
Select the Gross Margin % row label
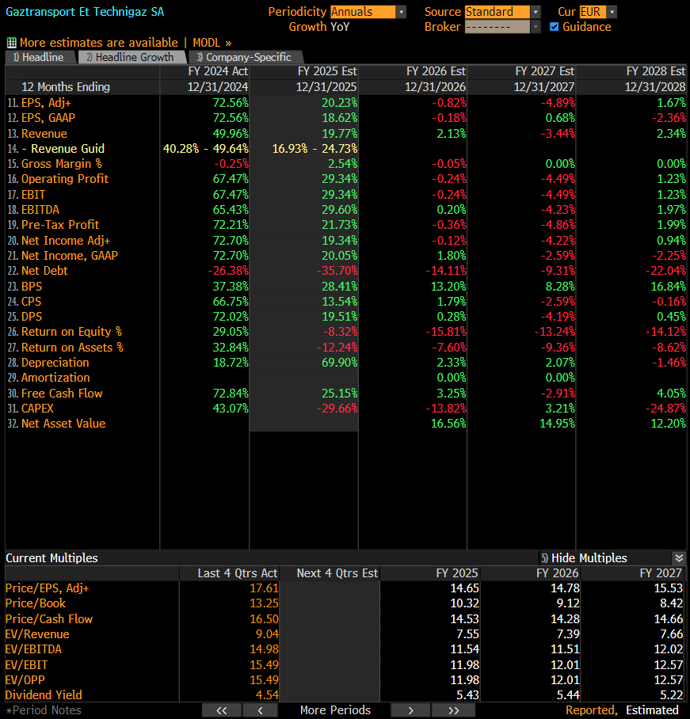pos(62,164)
